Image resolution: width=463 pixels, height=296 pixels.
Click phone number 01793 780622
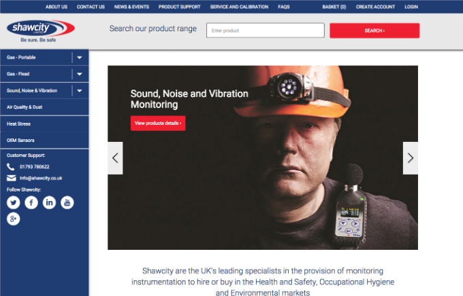[35, 167]
